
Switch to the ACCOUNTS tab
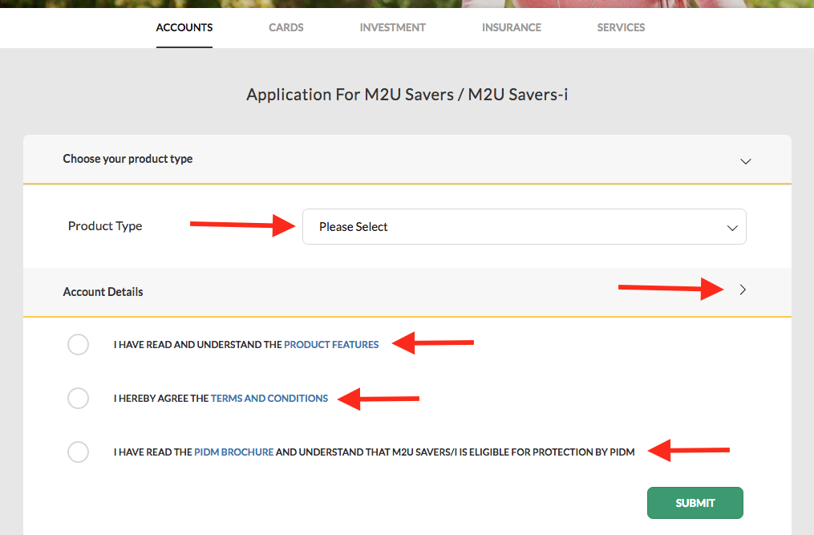click(184, 27)
